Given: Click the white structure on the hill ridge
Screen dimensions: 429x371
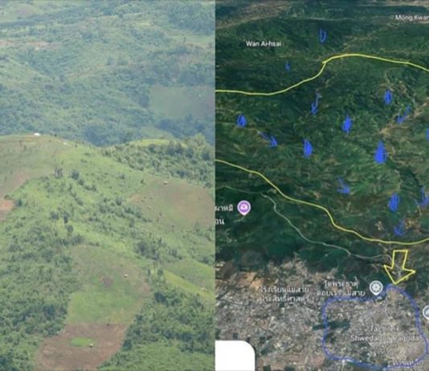Looking at the screenshot, I should click(x=37, y=134).
